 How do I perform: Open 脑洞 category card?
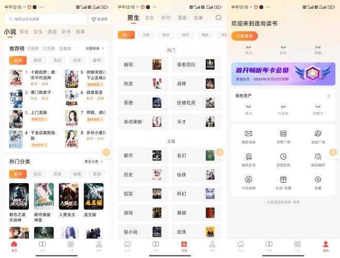click(143, 64)
